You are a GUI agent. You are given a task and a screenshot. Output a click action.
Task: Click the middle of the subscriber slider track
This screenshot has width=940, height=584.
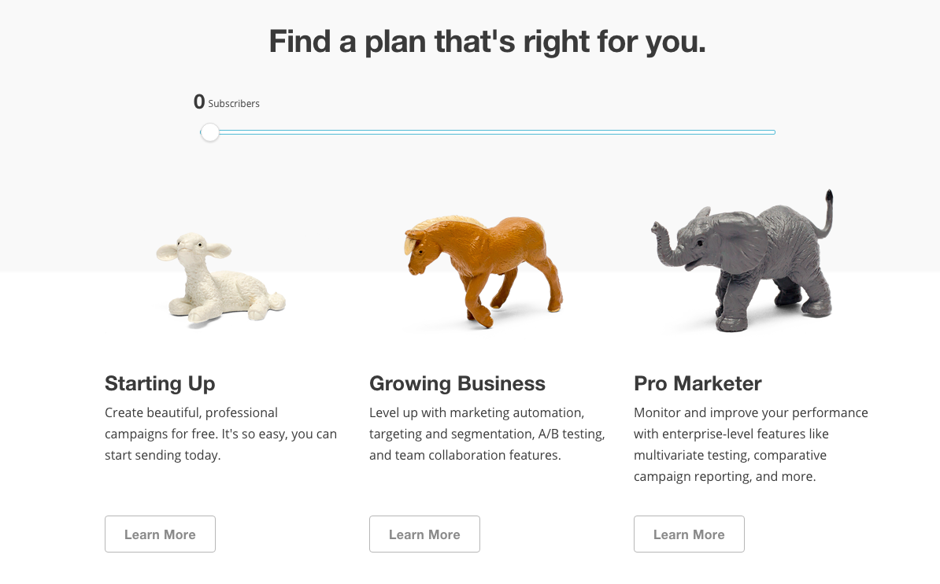click(488, 132)
